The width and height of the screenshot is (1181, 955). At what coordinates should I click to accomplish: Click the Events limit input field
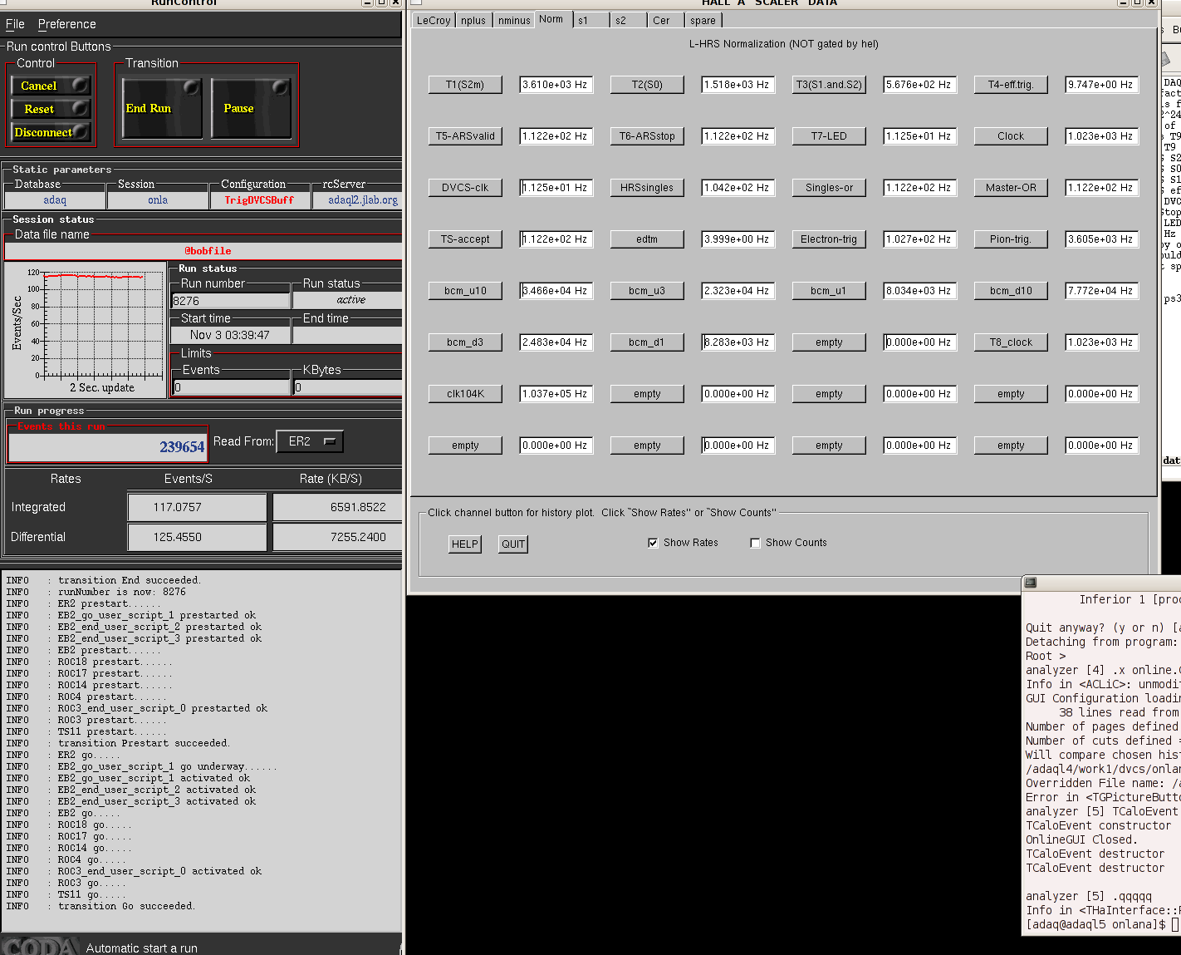[x=232, y=387]
